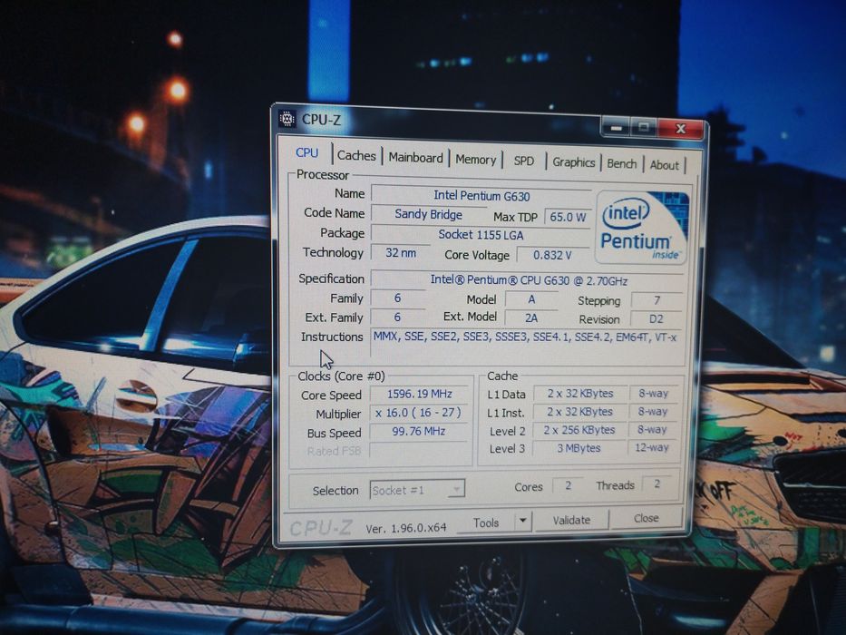
Task: Click the Level 3 size 3 MBytes
Action: click(579, 448)
